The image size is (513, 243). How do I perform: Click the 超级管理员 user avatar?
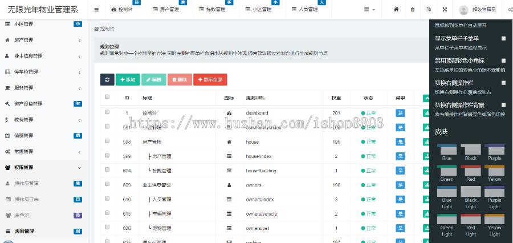[x=463, y=10]
